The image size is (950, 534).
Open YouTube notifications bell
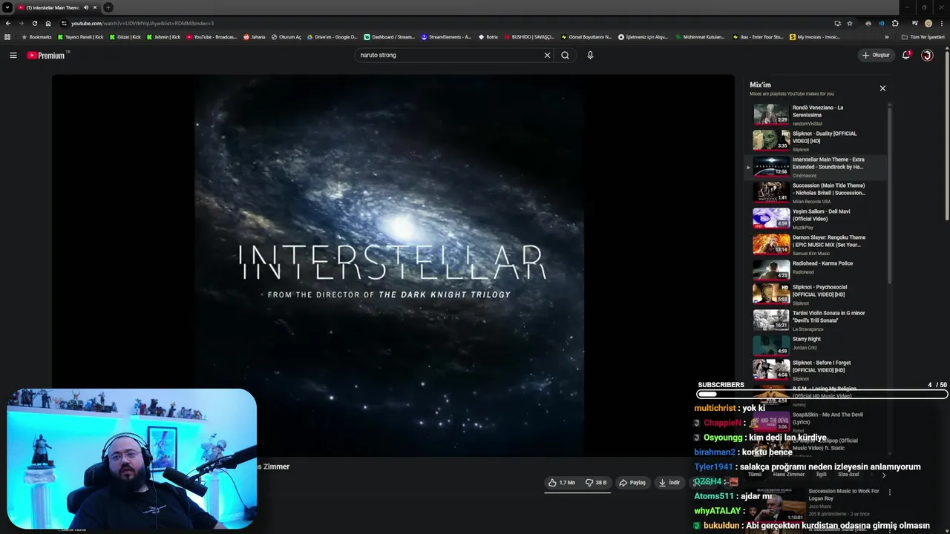click(906, 55)
